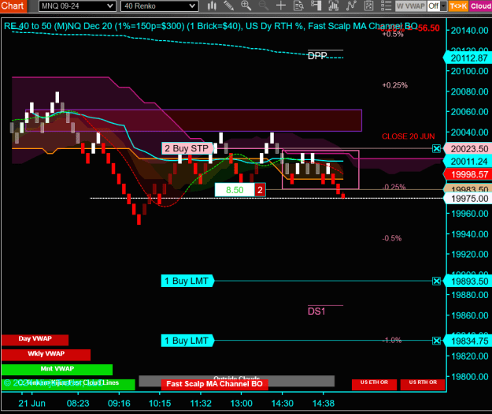The image size is (492, 414).
Task: Select the 2 Buy STP order label
Action: (x=187, y=148)
